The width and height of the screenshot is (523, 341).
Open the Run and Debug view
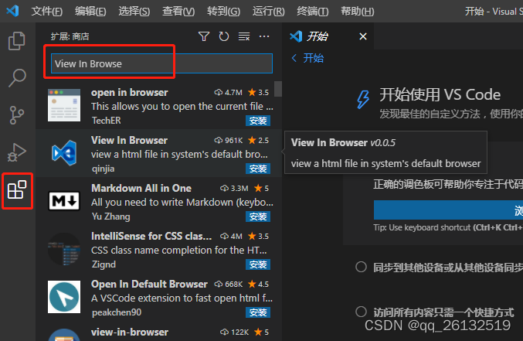tap(17, 152)
